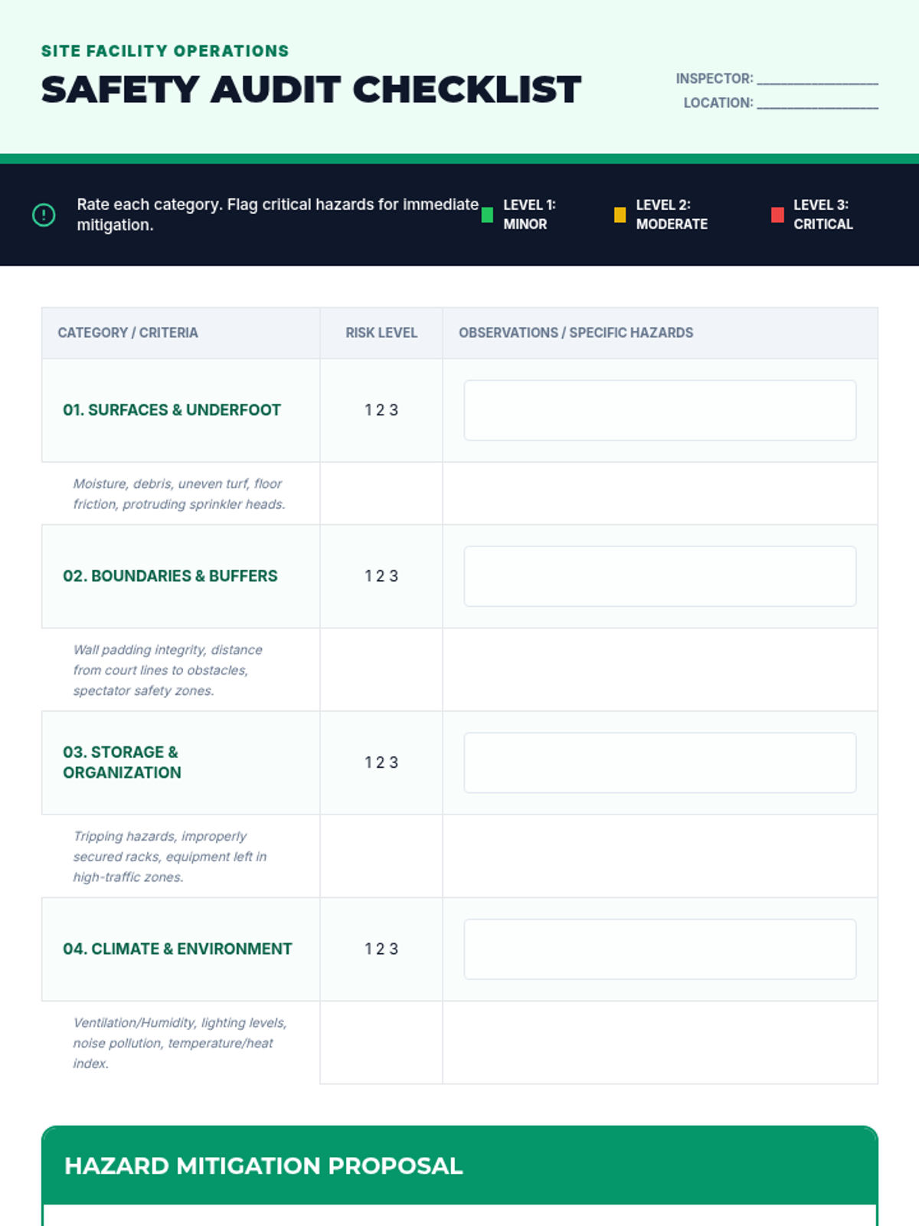Select risk level 2 for Storage & Organization
The height and width of the screenshot is (1226, 919).
point(381,762)
